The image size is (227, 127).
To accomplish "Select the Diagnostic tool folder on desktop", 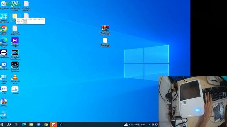I will pos(105,42).
